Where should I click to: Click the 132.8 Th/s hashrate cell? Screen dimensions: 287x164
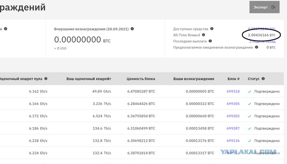(x=102, y=141)
